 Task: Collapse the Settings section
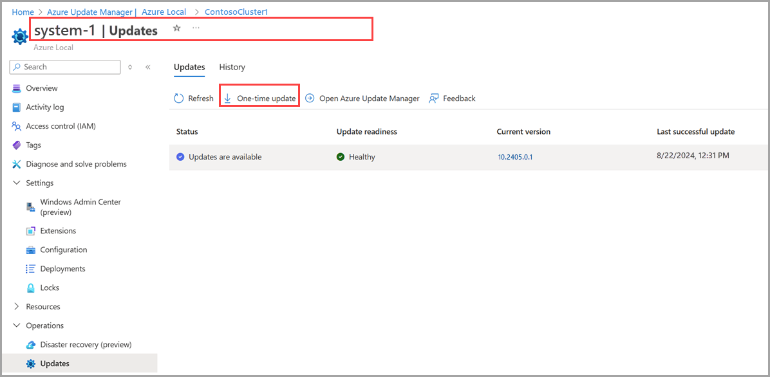(x=16, y=183)
